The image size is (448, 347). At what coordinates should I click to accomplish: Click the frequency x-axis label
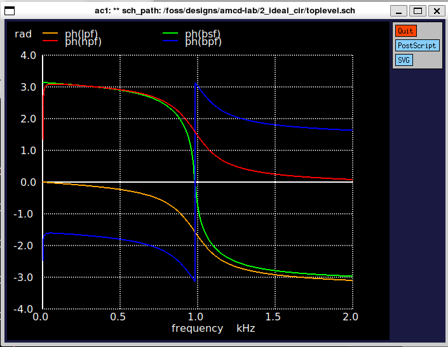[x=197, y=328]
